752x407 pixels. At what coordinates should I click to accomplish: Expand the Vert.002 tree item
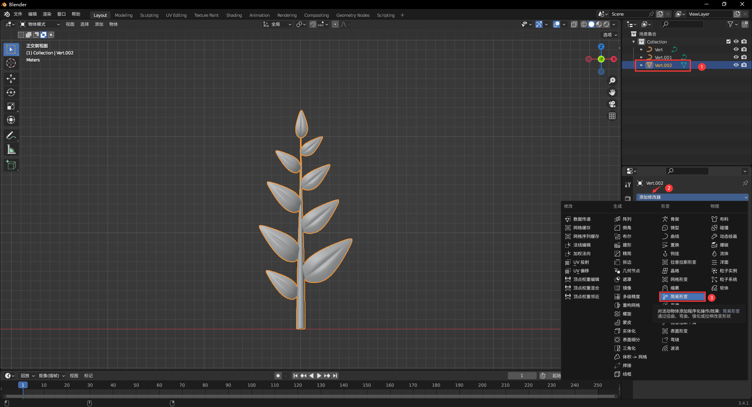click(x=641, y=65)
